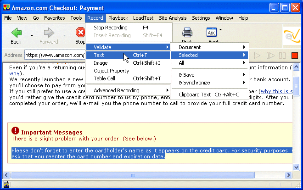Open the Playback menu
Image resolution: width=303 pixels, height=190 pixels.
[118, 18]
